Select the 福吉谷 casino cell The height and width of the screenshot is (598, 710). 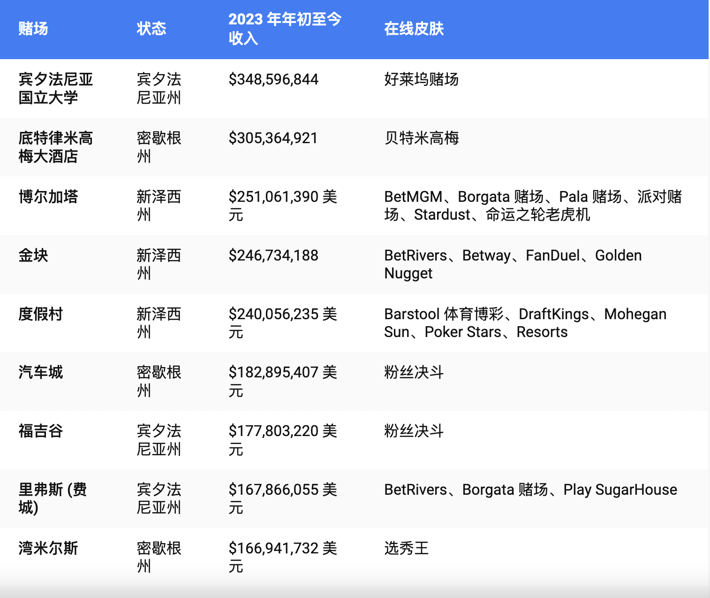pyautogui.click(x=41, y=431)
